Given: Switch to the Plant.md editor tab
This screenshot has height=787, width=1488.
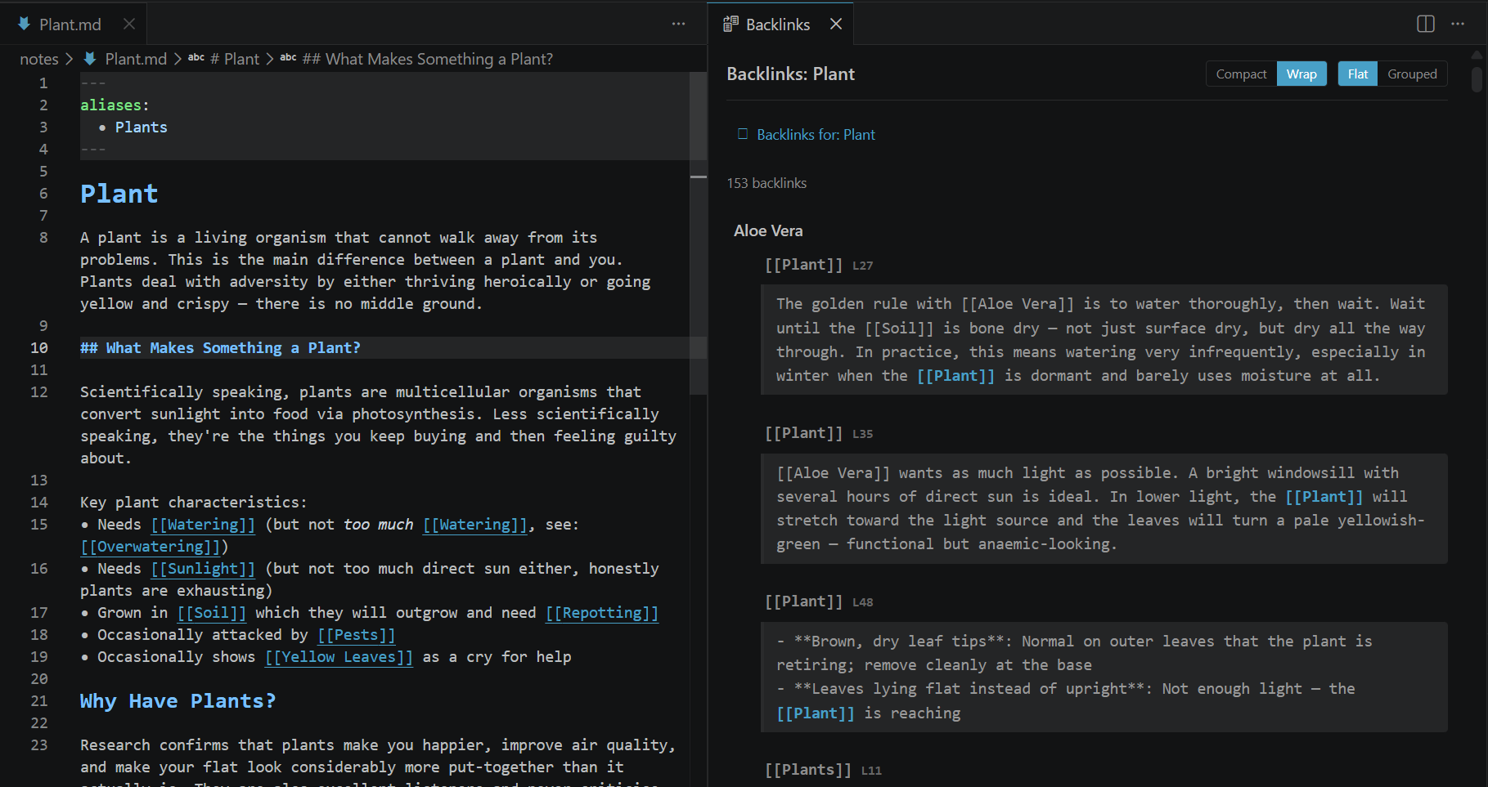Looking at the screenshot, I should (70, 24).
